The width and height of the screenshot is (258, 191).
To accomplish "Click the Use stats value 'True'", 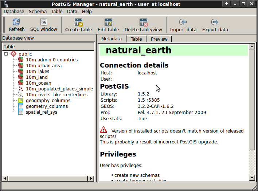I will 142,118.
